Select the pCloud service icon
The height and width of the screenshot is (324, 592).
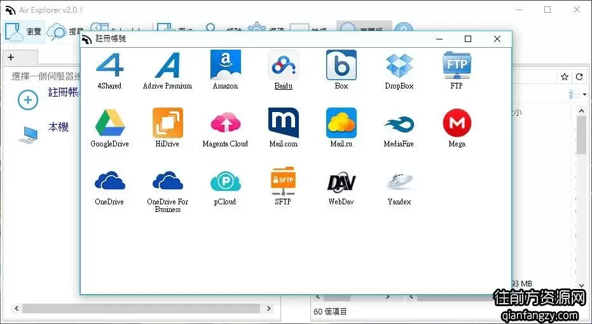225,187
